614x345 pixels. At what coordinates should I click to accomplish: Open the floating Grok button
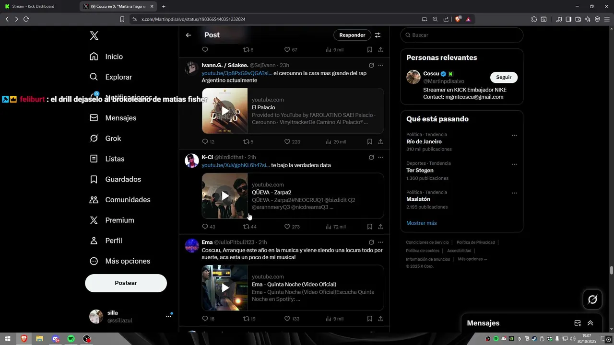click(592, 300)
